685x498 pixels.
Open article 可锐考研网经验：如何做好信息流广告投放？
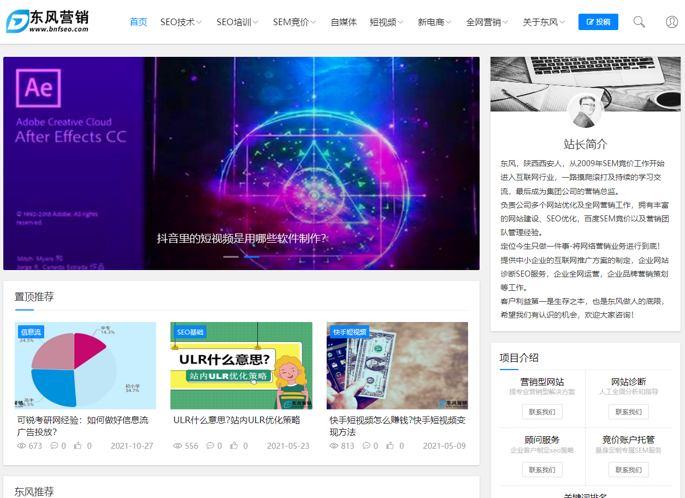tap(82, 426)
